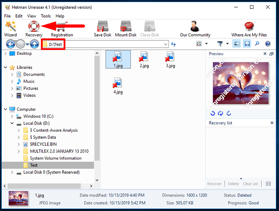The image size is (279, 211).
Task: Select deleted file 2.jpg
Action: (144, 59)
